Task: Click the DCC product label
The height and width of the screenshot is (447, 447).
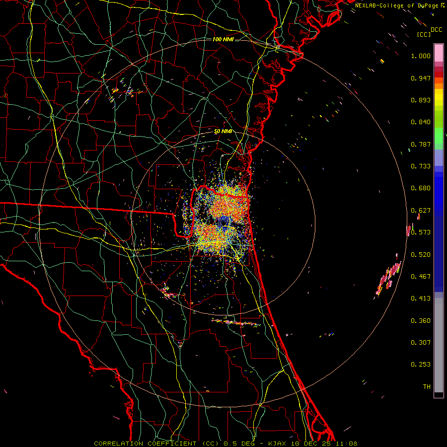Action: pyautogui.click(x=436, y=30)
